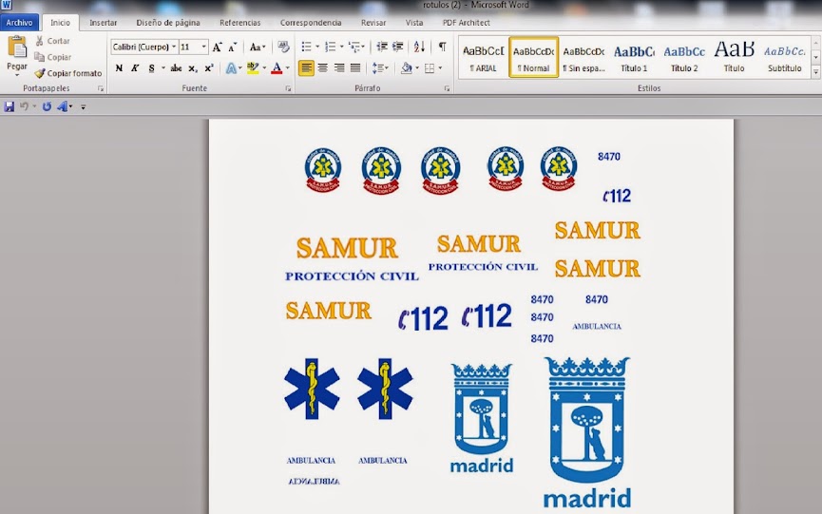Screen dimensions: 822x514
Task: Justify the paragraph text
Action: (355, 68)
